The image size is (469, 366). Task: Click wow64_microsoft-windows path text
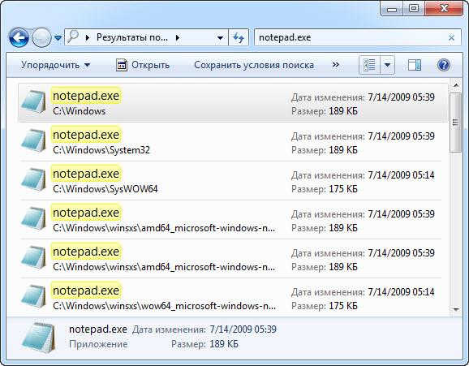[164, 306]
